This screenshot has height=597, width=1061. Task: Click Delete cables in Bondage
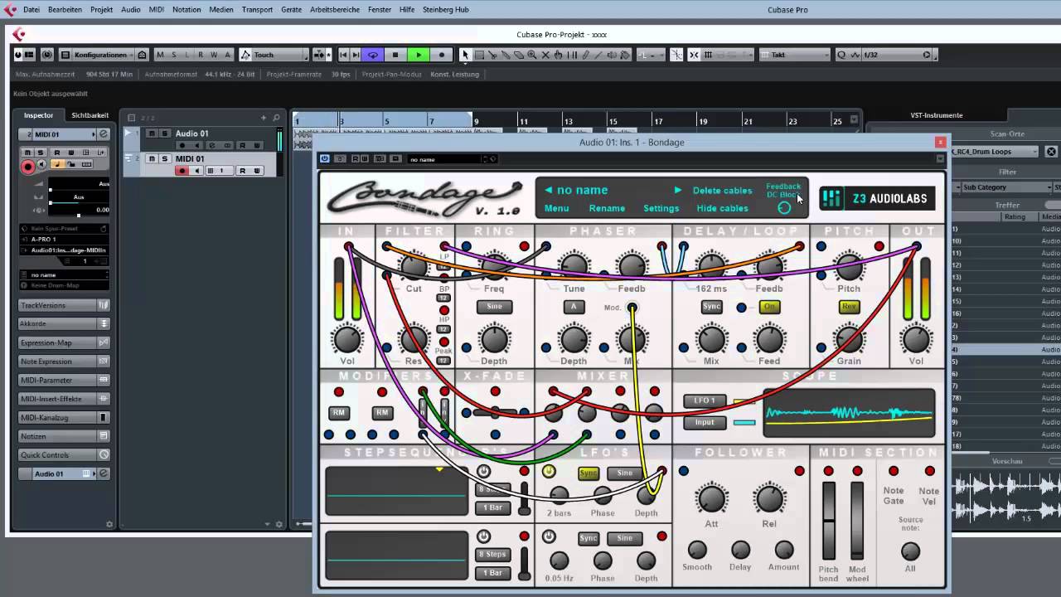click(722, 191)
